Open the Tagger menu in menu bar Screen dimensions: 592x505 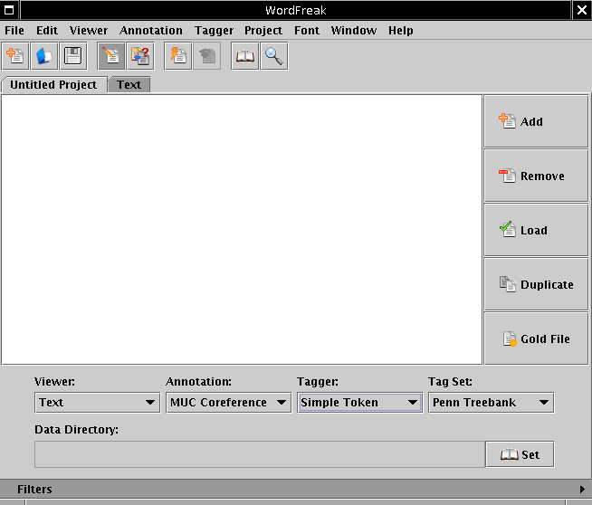(214, 30)
